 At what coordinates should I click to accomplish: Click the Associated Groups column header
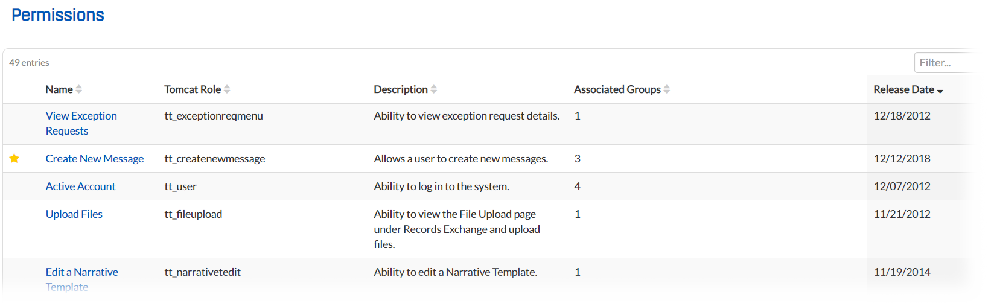(x=617, y=89)
